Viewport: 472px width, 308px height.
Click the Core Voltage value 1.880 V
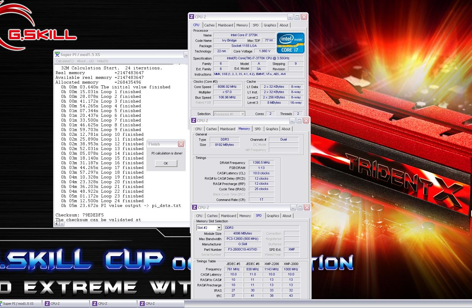click(264, 51)
